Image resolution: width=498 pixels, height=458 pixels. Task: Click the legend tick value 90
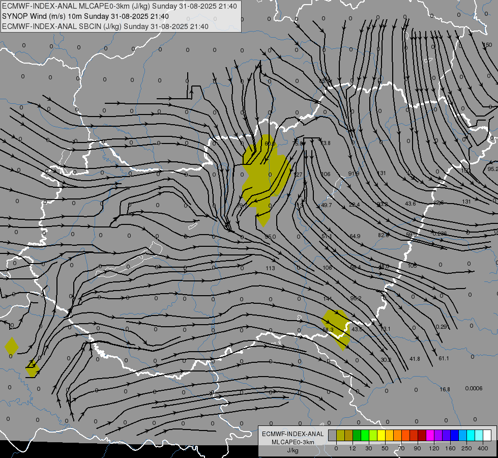click(418, 448)
